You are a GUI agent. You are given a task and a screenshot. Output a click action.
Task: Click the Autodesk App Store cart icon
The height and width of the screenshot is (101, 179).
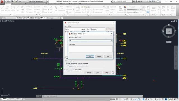(x=150, y=1)
